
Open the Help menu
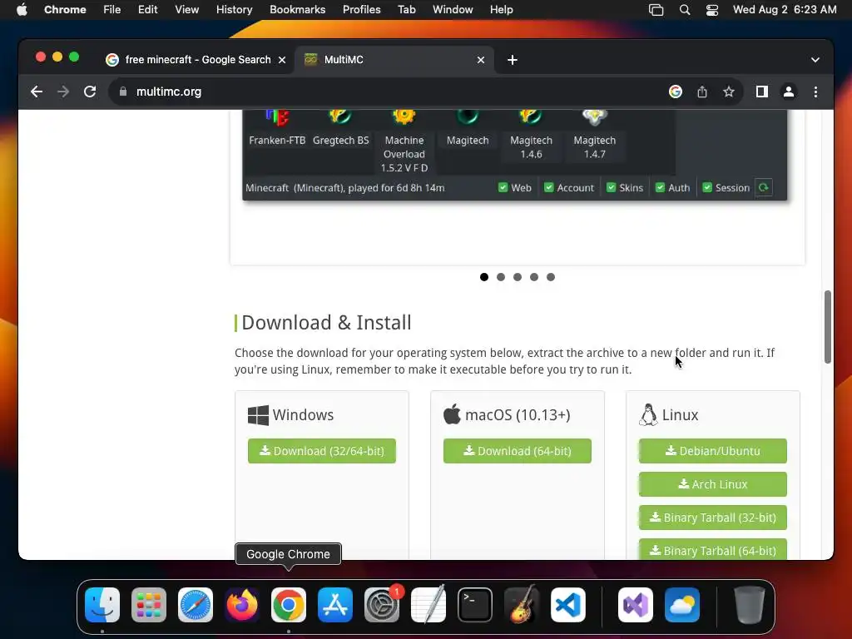click(501, 10)
